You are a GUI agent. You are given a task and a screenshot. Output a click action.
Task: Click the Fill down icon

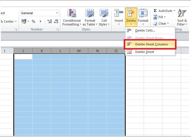(x=155, y=17)
